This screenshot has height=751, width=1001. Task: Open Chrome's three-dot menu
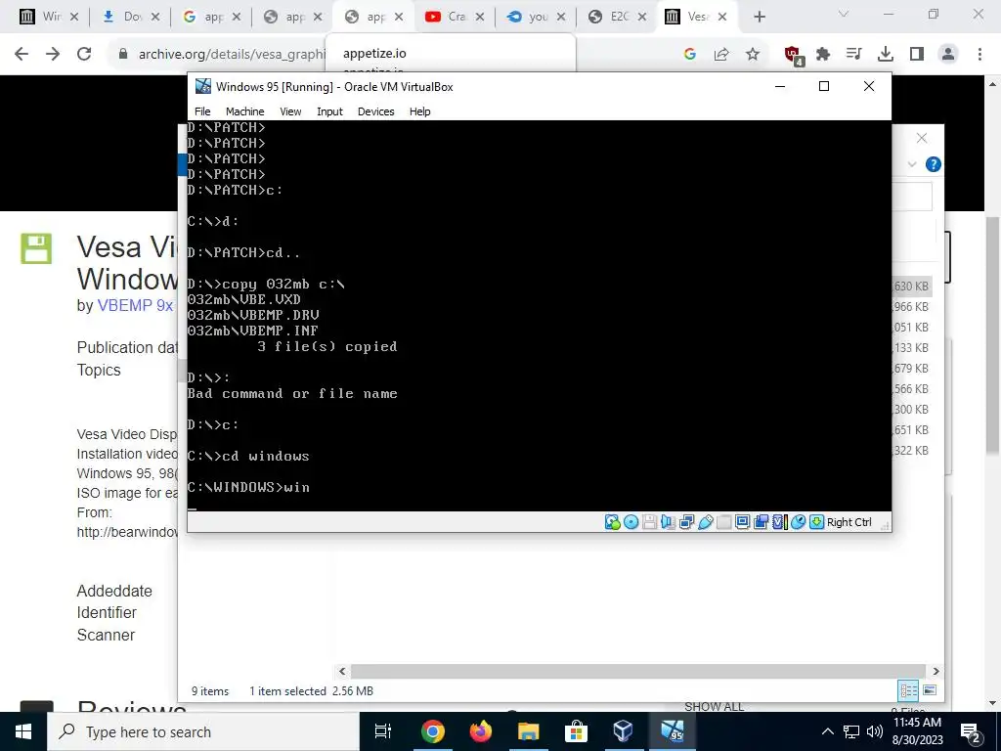pos(979,55)
